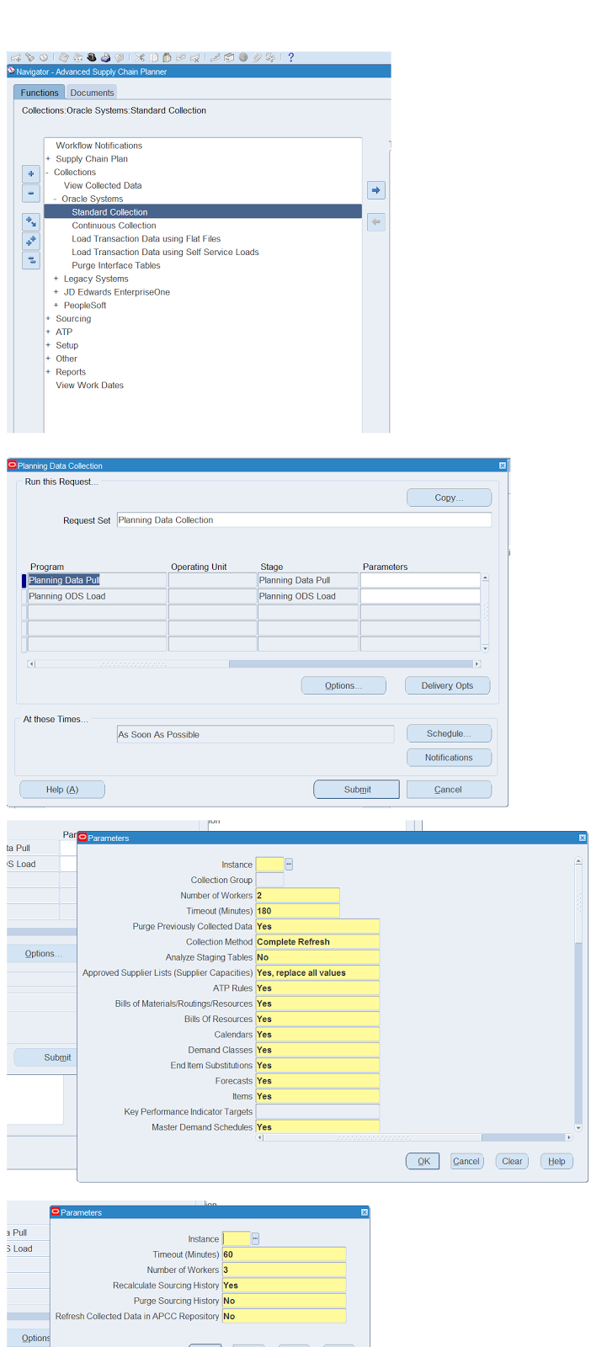This screenshot has width=607, height=1347.
Task: Click the Cut (scissors) toolbar icon
Action: point(140,57)
